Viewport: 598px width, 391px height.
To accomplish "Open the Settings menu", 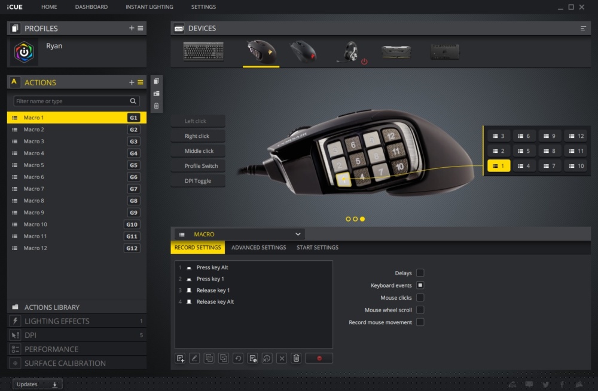I will pos(203,7).
